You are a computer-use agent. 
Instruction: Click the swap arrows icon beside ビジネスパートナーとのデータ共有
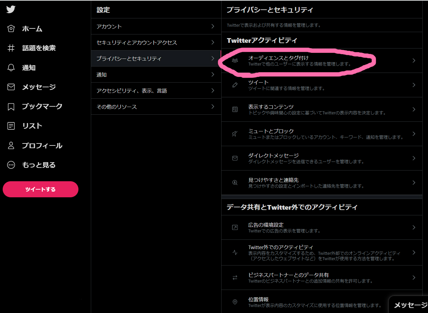235,278
